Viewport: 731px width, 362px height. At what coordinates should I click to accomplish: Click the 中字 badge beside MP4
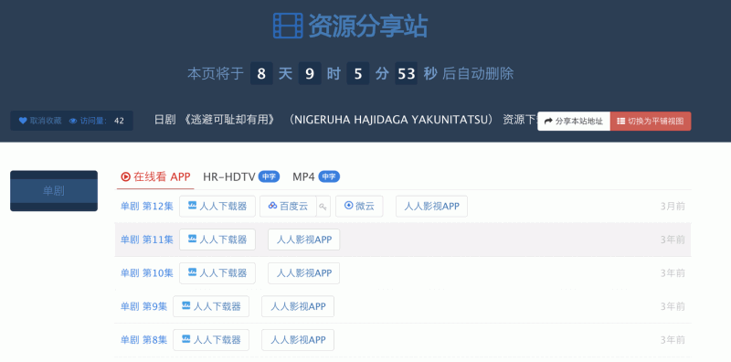[x=329, y=176]
